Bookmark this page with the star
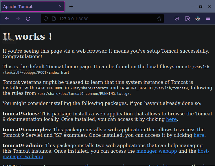 click(x=159, y=19)
